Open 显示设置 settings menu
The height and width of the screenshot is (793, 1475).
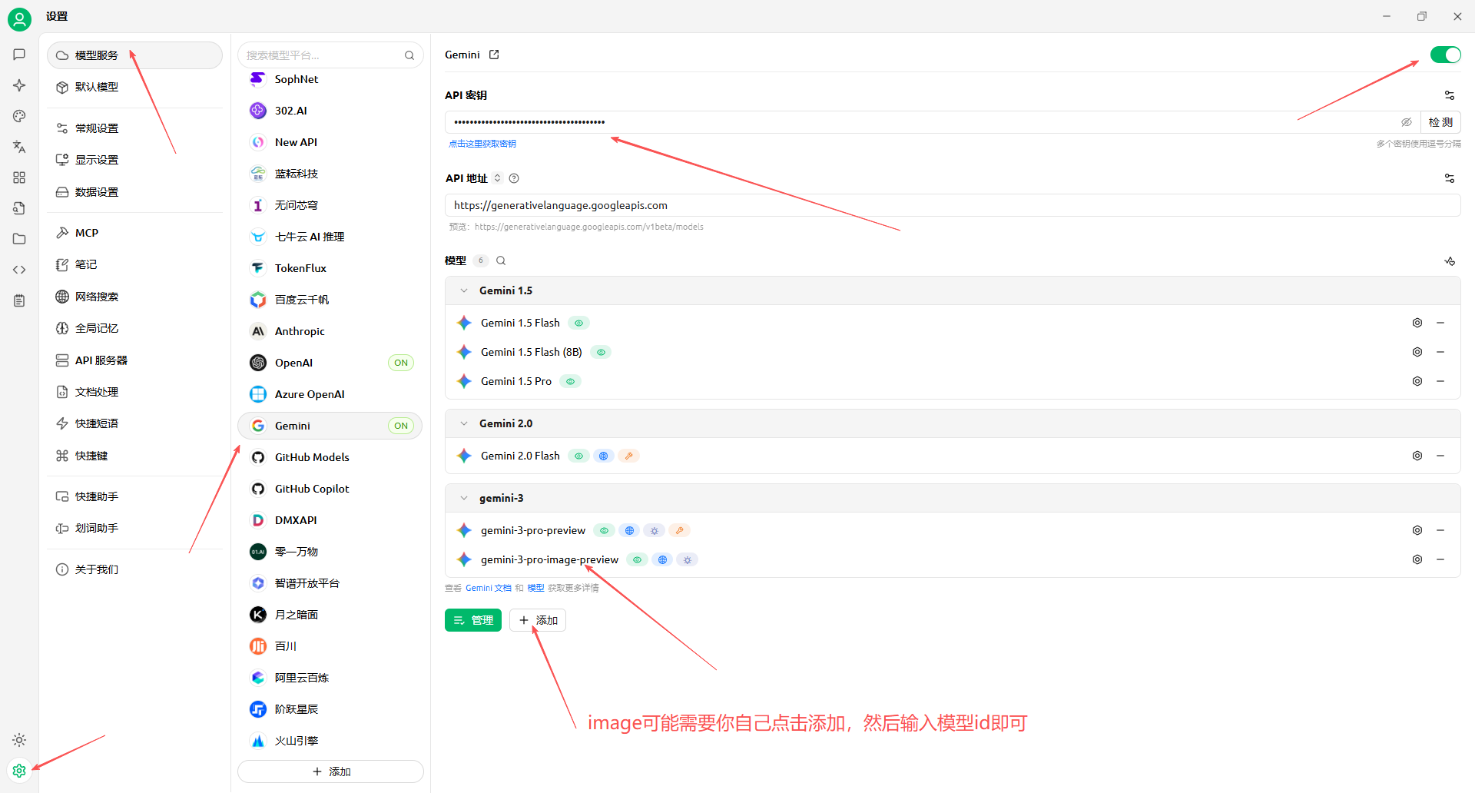(x=134, y=160)
